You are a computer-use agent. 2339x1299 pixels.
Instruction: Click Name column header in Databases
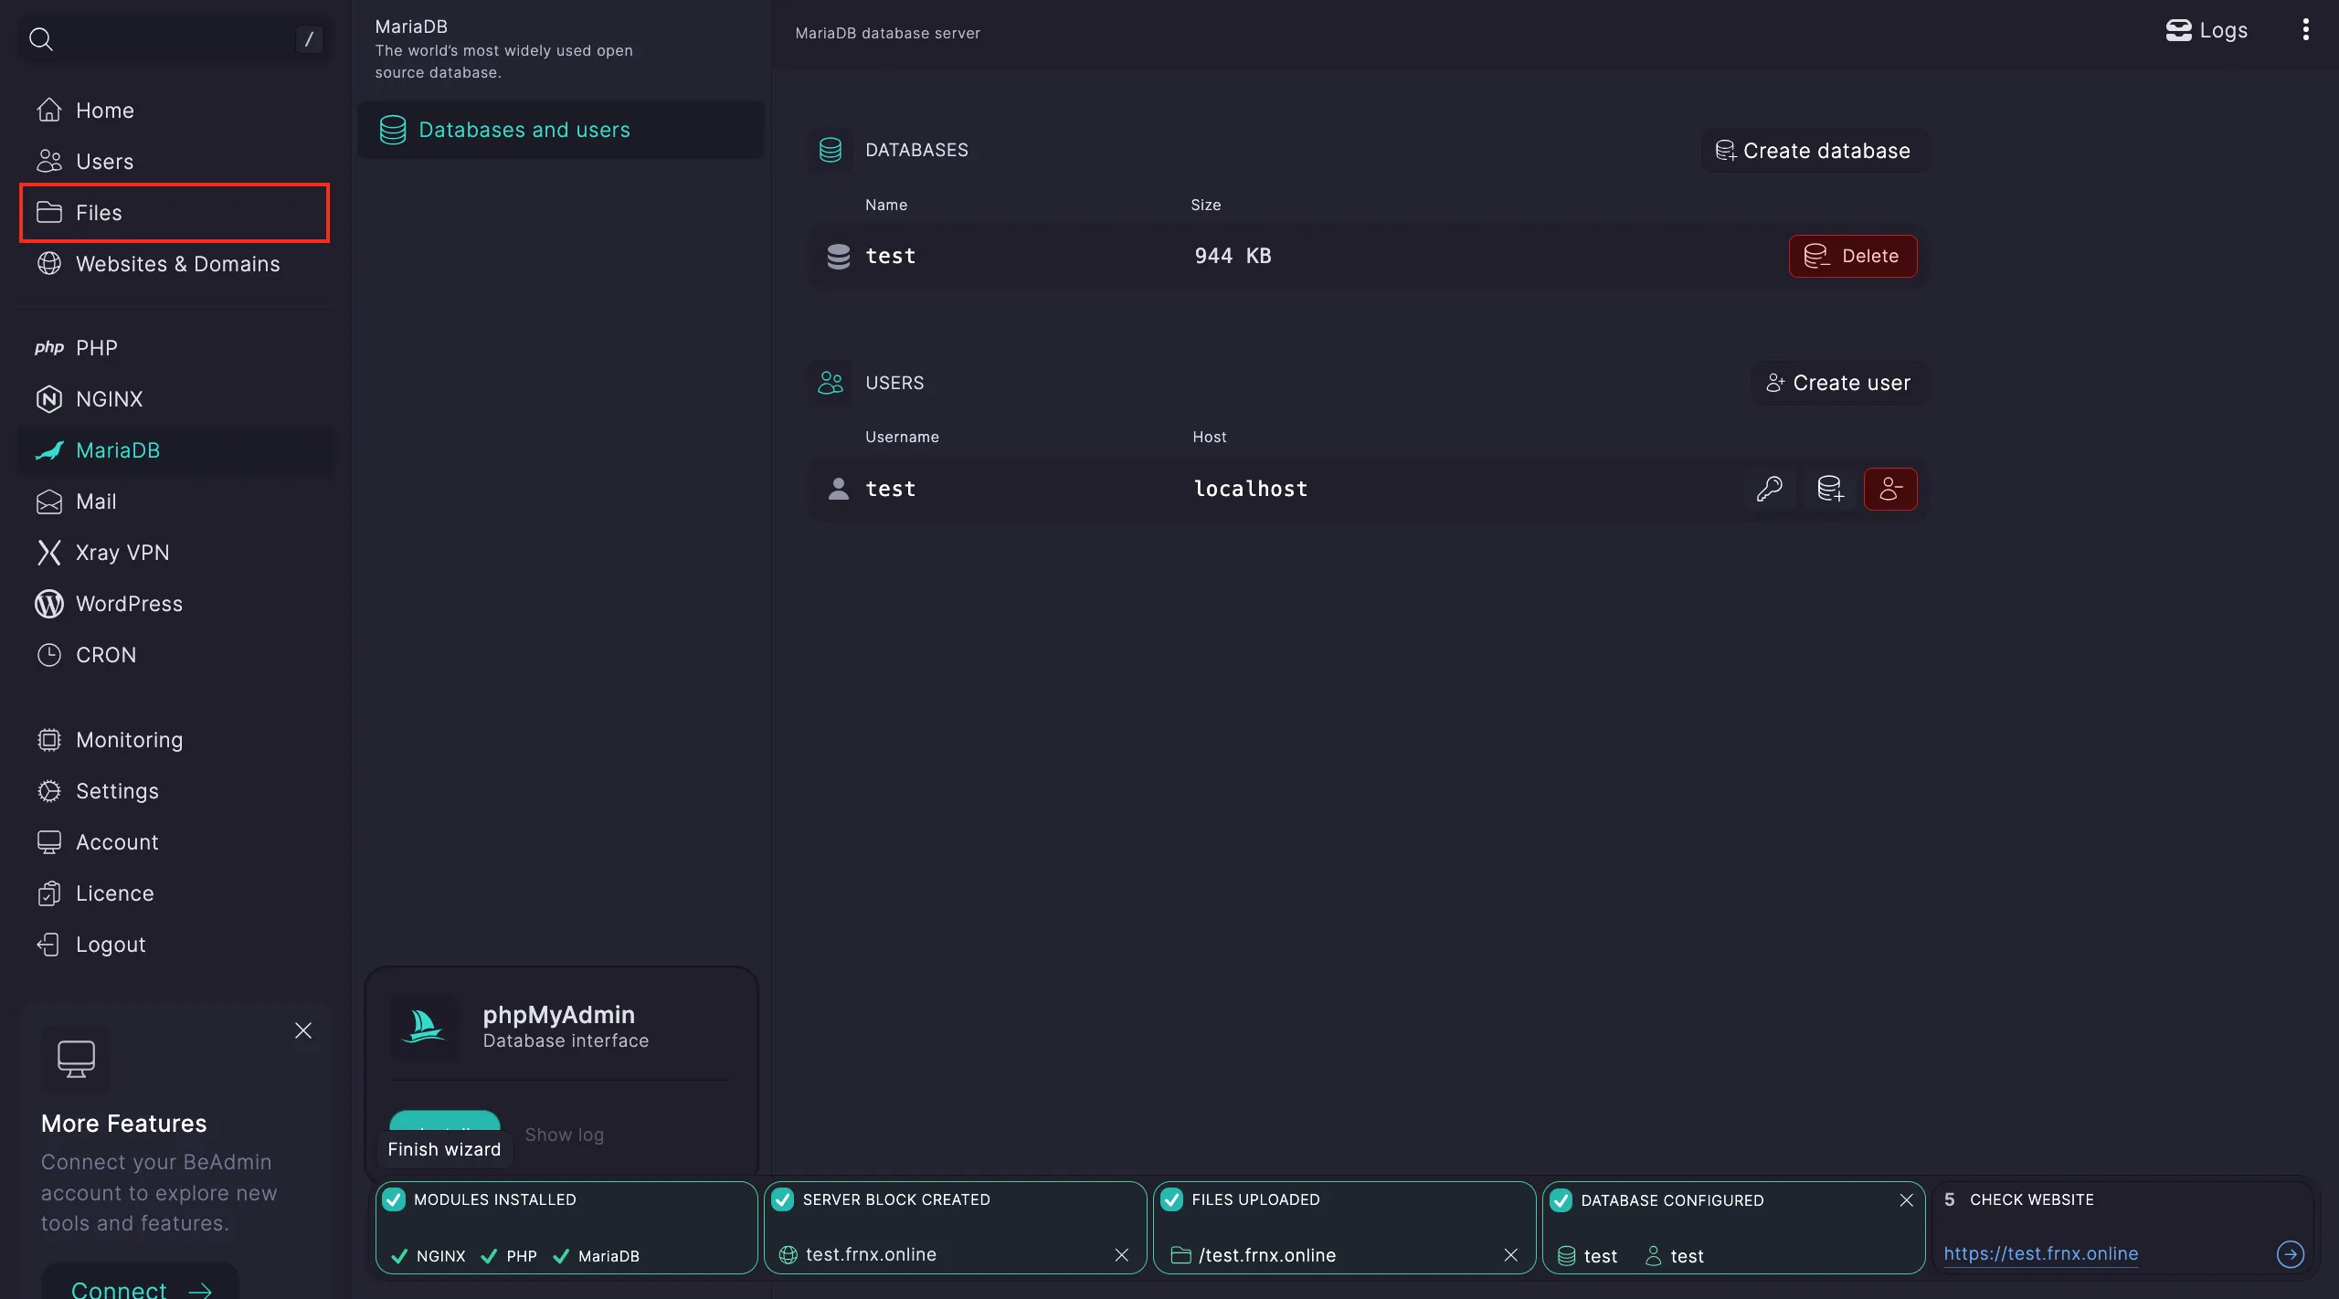pos(886,205)
